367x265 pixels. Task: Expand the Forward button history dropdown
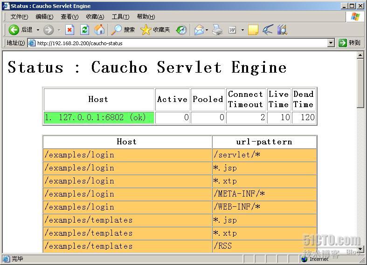[59, 30]
